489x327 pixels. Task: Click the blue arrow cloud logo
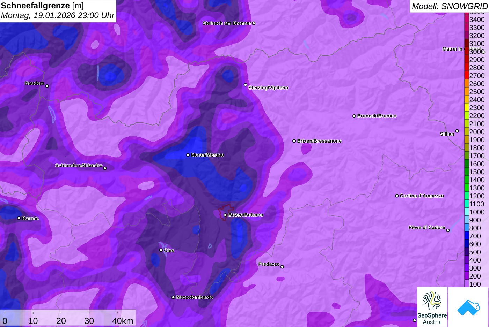468,307
